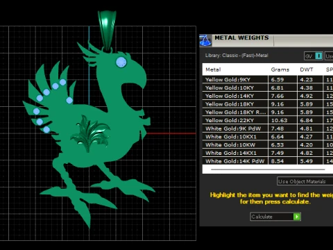The image size is (333, 250).
Task: Click the Grams column header
Action: [280, 69]
